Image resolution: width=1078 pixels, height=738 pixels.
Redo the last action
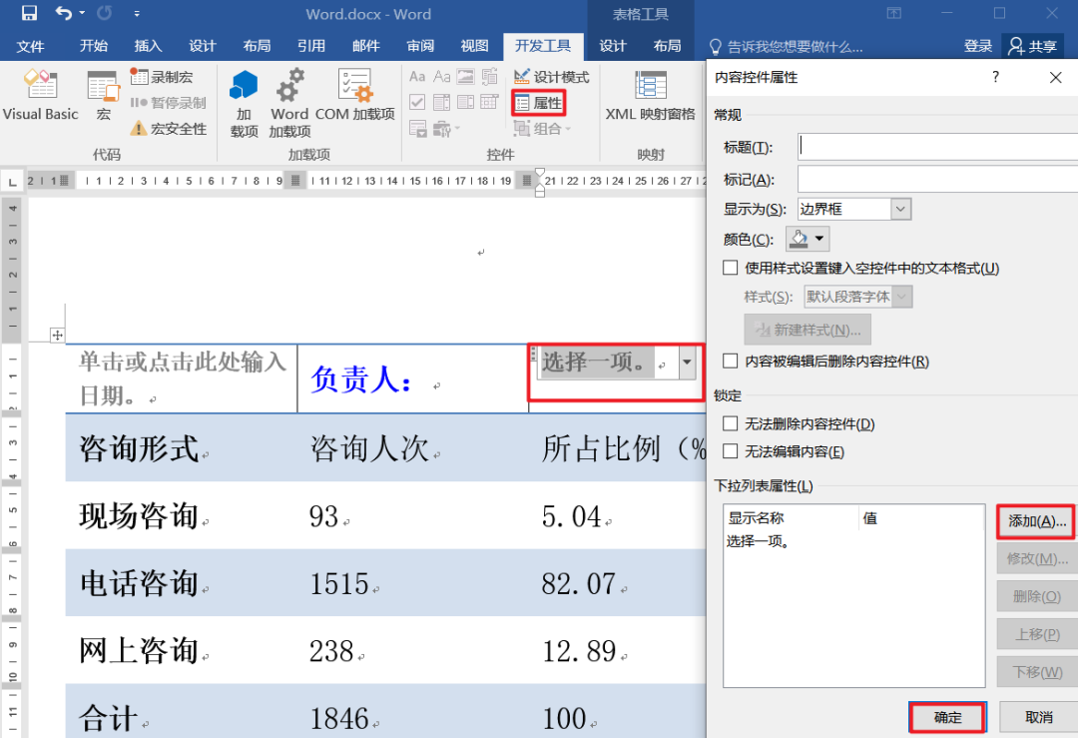(105, 13)
